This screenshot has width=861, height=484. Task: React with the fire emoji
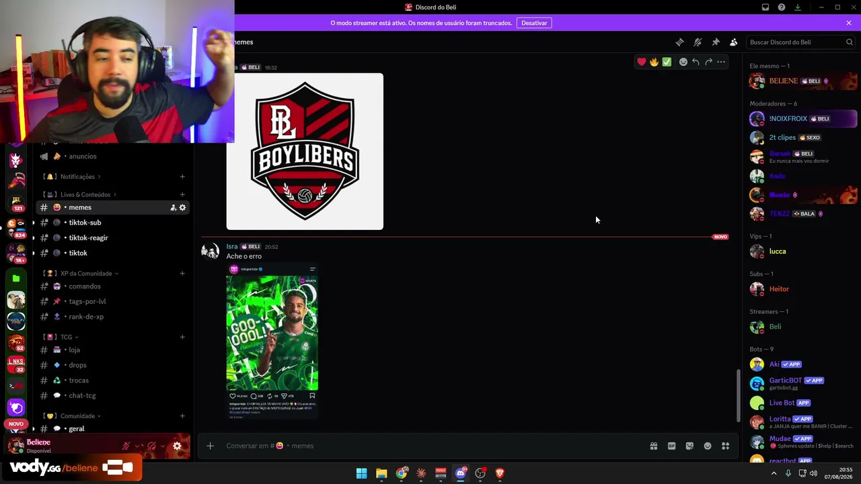pos(654,62)
